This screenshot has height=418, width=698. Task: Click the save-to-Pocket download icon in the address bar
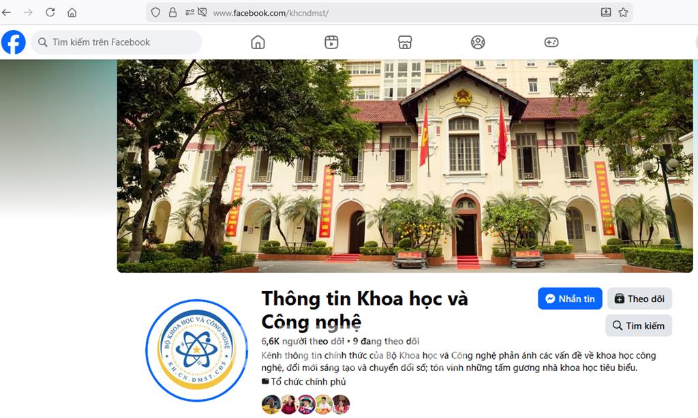[606, 12]
